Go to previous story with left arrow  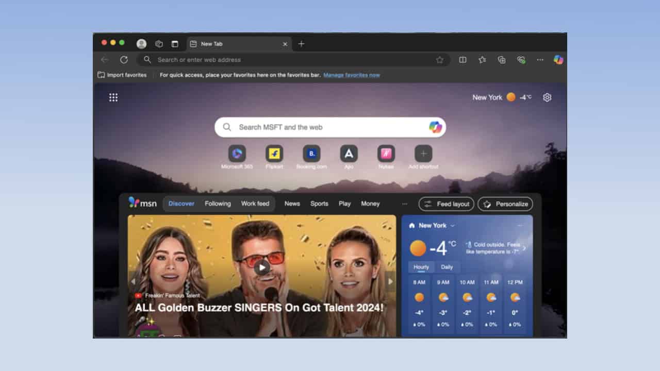click(133, 281)
